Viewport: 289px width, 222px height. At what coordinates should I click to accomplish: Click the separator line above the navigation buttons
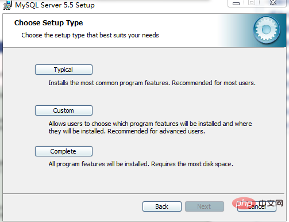click(144, 193)
